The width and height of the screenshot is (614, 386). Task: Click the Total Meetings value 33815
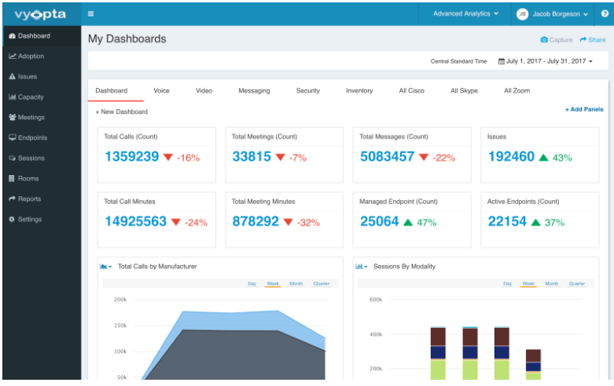click(x=252, y=157)
